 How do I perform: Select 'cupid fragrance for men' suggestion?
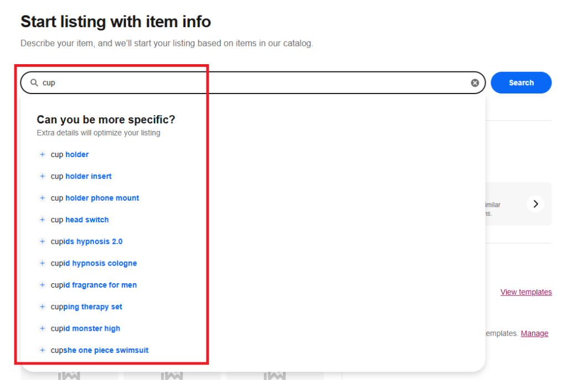pos(94,285)
